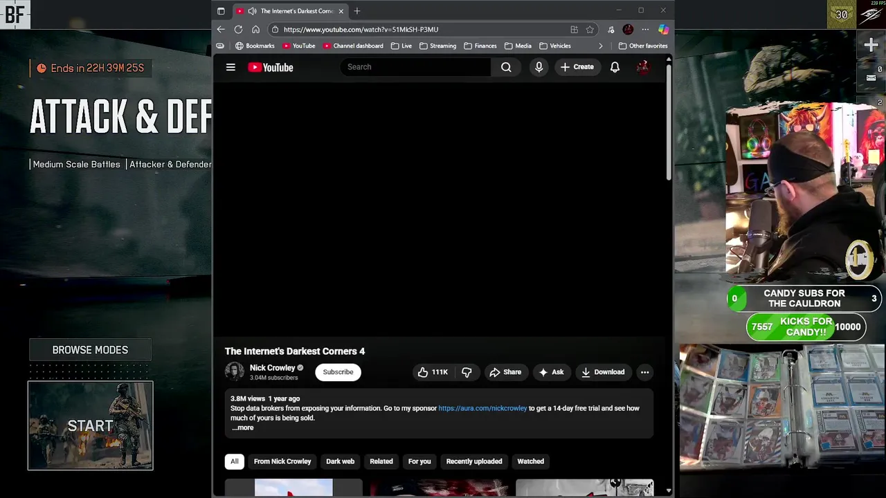The image size is (886, 498).
Task: Open Edge settings and more menu
Action: click(645, 30)
